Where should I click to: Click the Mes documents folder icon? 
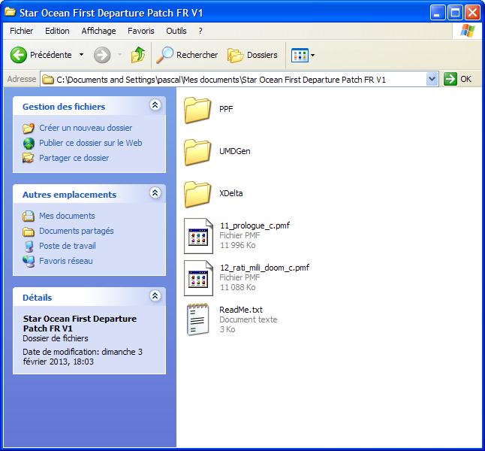[x=29, y=216]
